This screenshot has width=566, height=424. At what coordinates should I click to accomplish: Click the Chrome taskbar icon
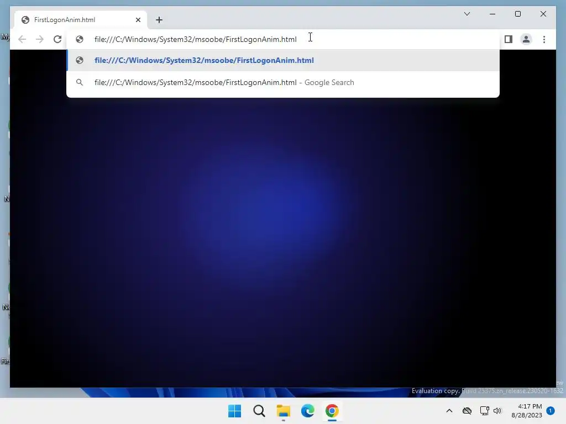tap(332, 411)
